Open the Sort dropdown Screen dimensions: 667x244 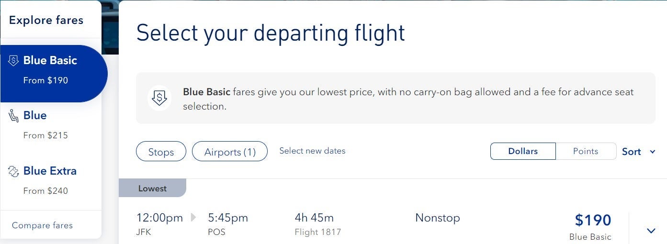[631, 152]
